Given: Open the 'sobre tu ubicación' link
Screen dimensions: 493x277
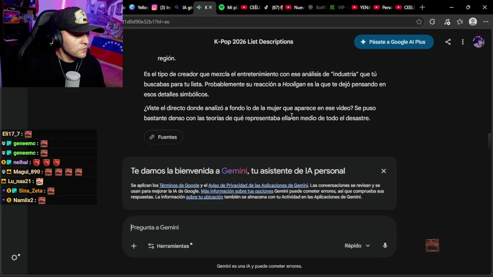Looking at the screenshot, I should [x=205, y=197].
